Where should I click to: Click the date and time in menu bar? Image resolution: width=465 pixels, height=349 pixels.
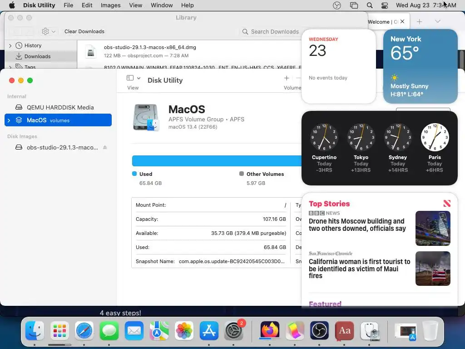tap(426, 5)
